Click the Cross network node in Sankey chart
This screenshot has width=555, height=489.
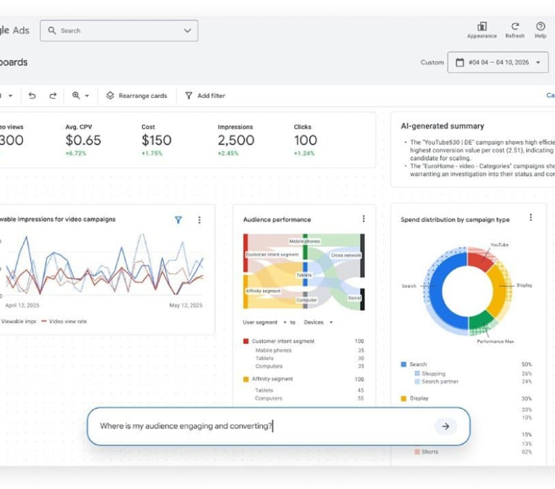(346, 255)
